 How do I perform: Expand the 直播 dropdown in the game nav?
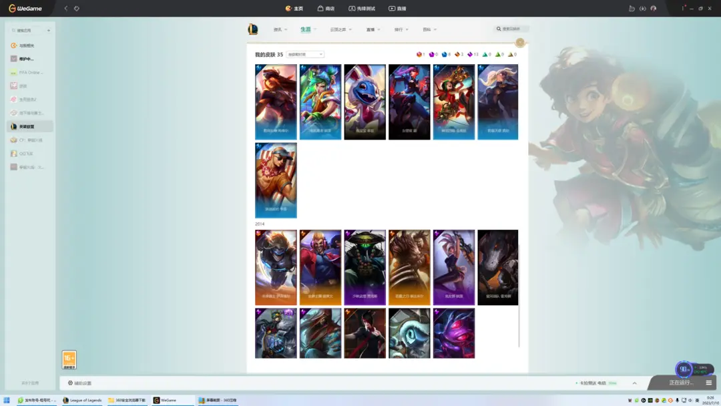pos(373,29)
